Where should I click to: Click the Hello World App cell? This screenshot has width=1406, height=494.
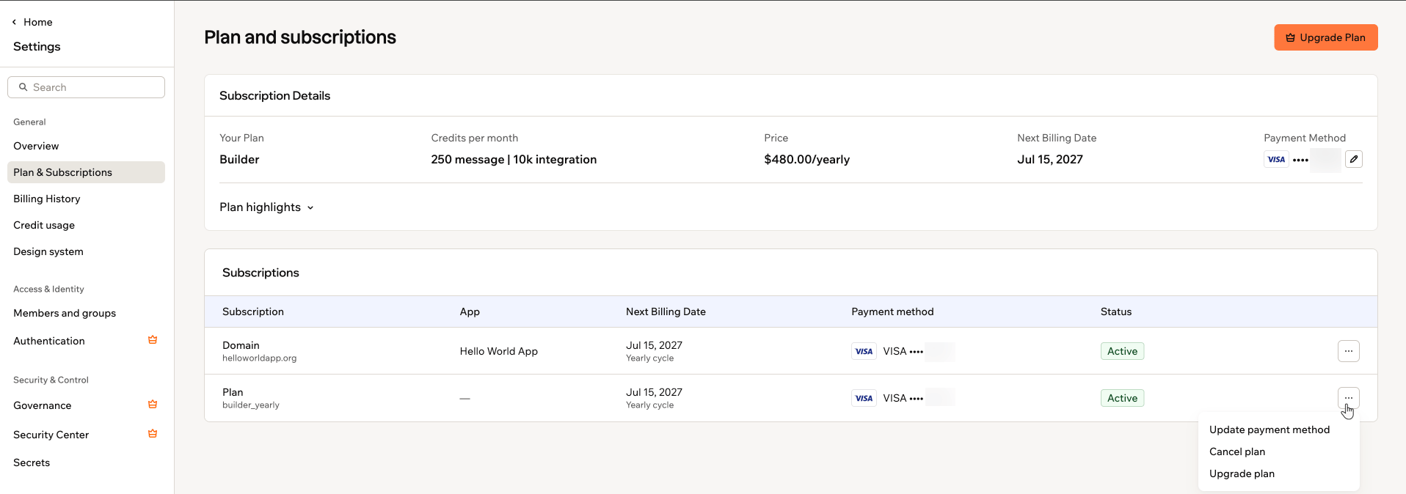(x=499, y=351)
